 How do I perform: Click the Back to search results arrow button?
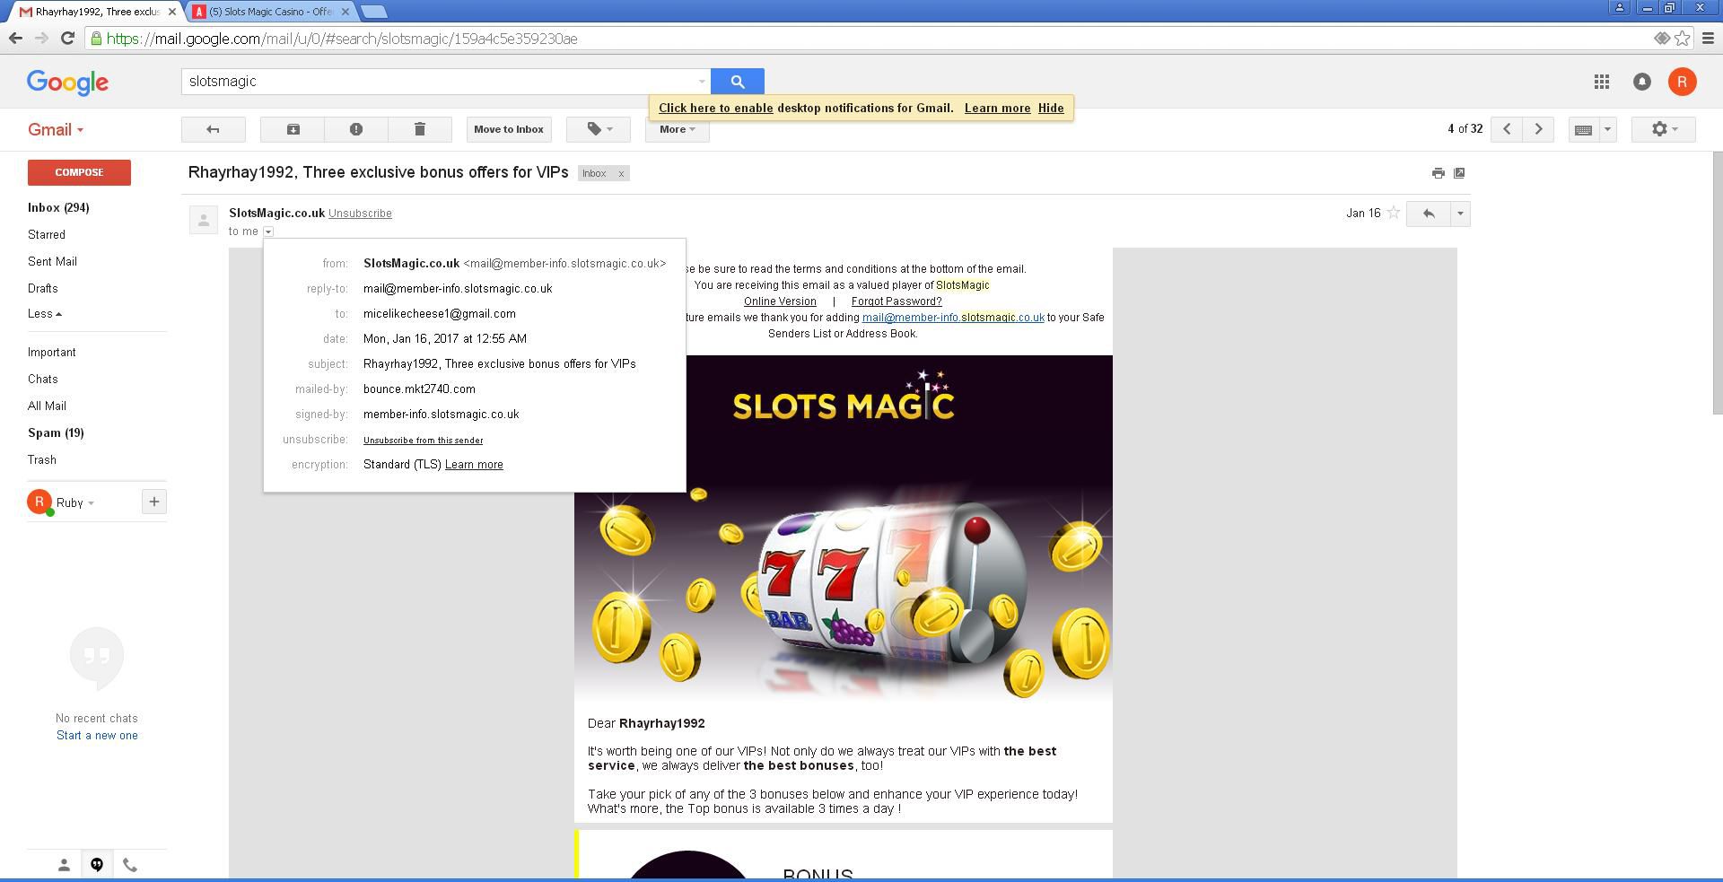point(213,129)
